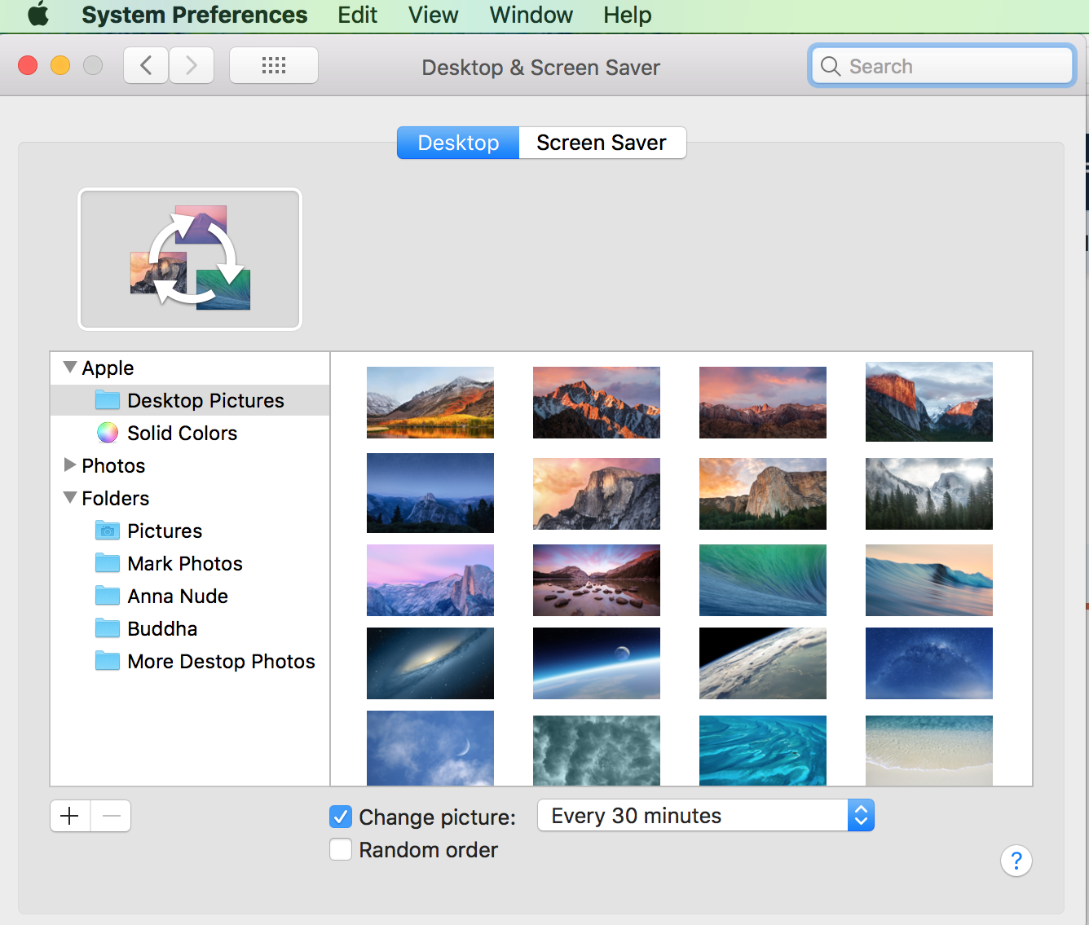Go forward with the right arrow button
Screen dimensions: 1089x925
pos(192,65)
